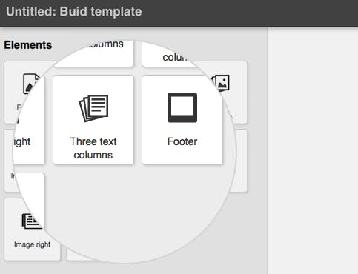The width and height of the screenshot is (358, 274).
Task: Select the Footer element's dark square icon
Action: 182,107
